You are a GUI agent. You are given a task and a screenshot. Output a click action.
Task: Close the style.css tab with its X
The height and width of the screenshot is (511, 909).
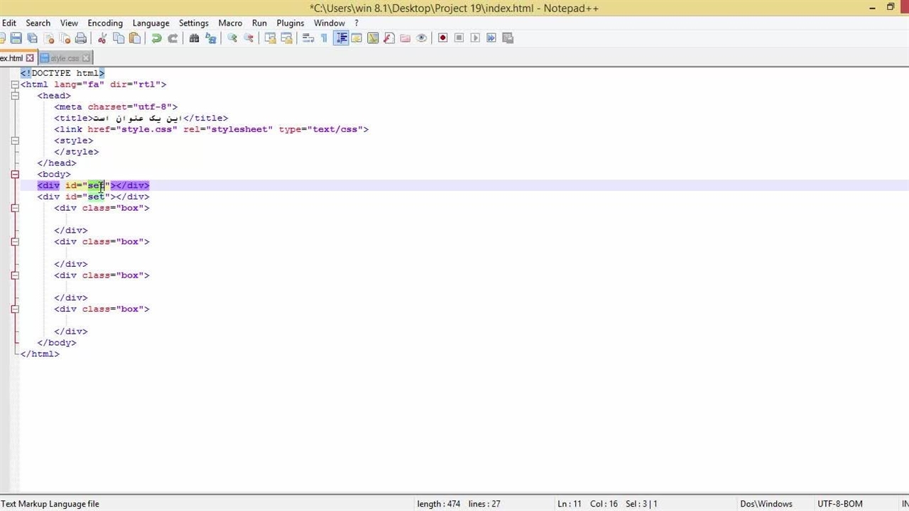click(x=87, y=58)
